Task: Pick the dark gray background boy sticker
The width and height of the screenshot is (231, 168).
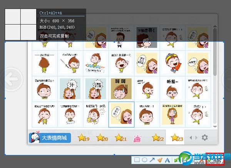Action: click(x=147, y=37)
